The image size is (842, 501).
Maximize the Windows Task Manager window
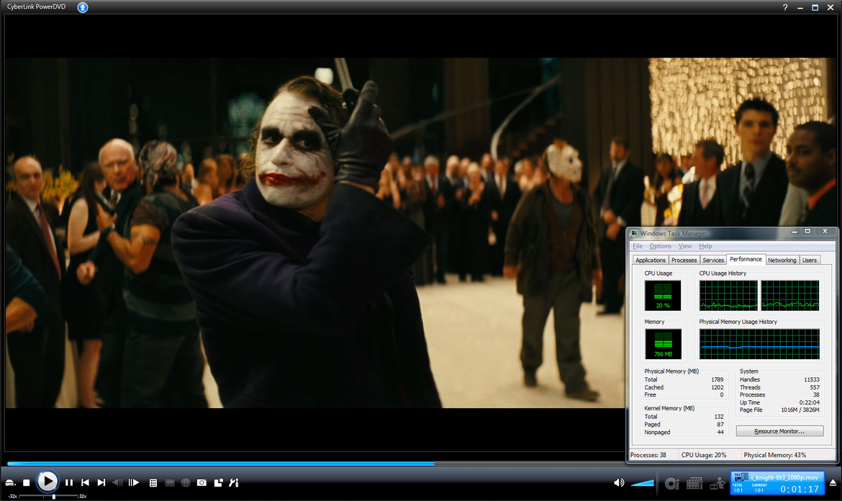tap(807, 232)
